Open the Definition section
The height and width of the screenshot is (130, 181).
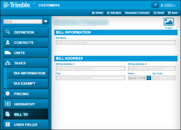coord(26,32)
